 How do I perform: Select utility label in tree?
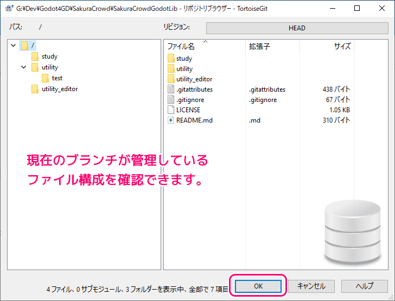tap(50, 67)
